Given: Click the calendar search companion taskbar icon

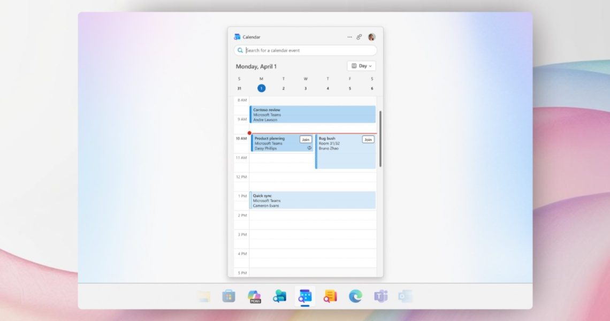Looking at the screenshot, I should (x=305, y=296).
